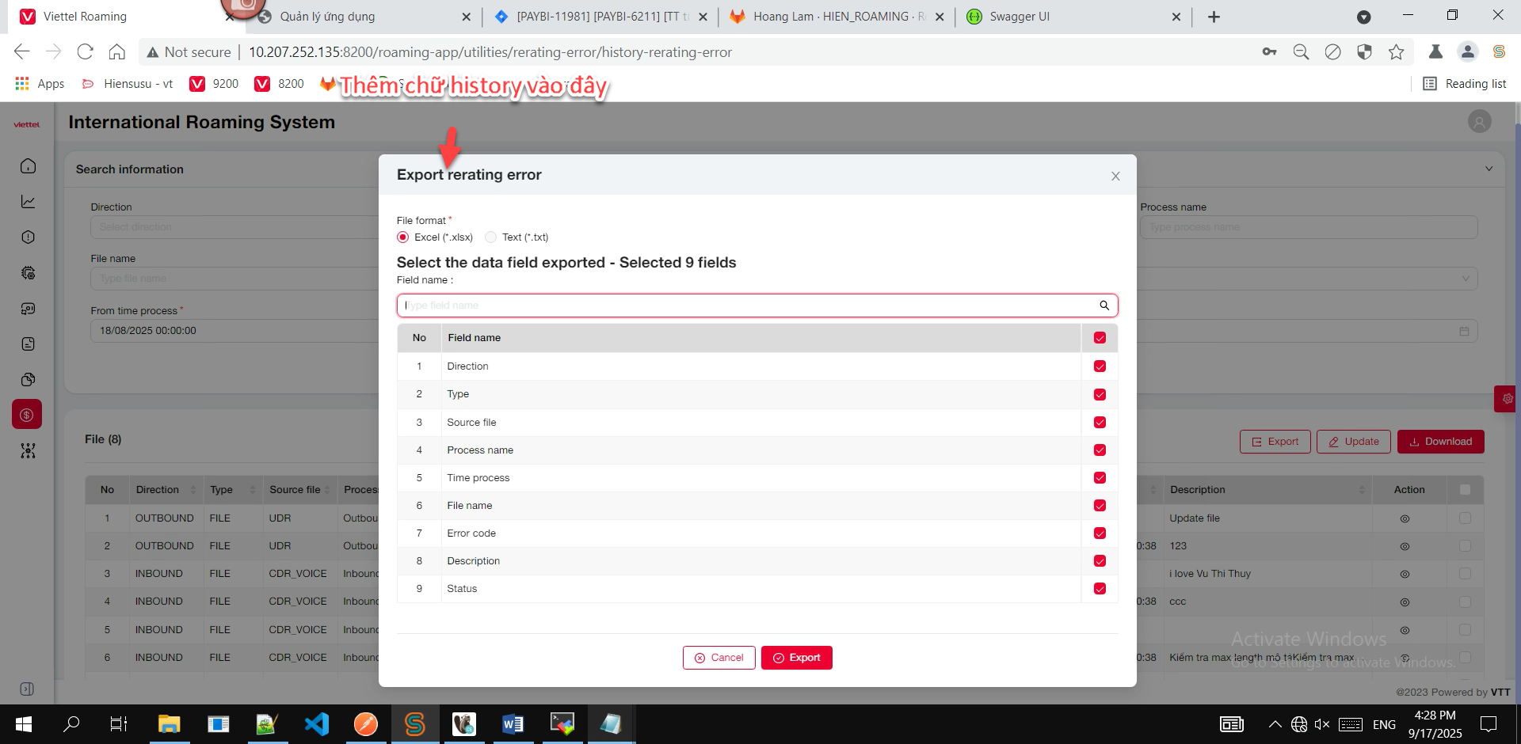The image size is (1521, 744).
Task: Open Visual Studio Code from taskbar
Action: (x=316, y=723)
